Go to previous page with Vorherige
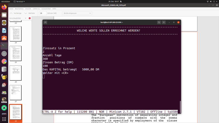This screenshot has height=123, width=219. [x=15, y=13]
